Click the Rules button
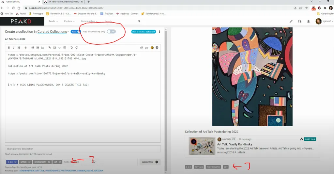Viewport: 334px width, 174px height. coord(76,32)
